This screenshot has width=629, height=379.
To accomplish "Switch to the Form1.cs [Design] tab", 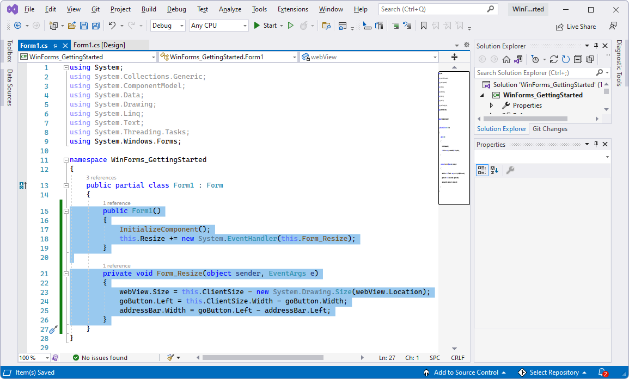I will (x=100, y=45).
